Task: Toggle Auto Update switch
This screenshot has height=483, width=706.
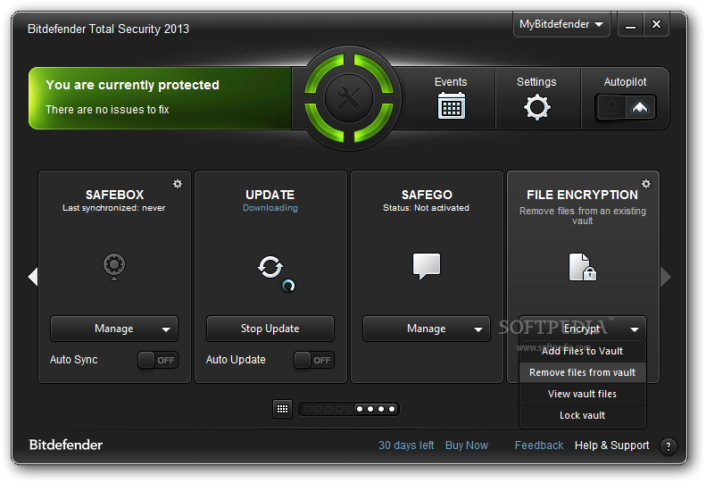Action: 314,360
